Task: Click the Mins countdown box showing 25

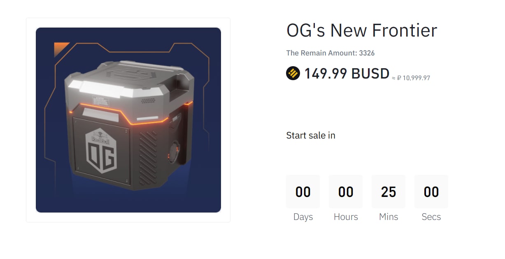Action: (389, 192)
